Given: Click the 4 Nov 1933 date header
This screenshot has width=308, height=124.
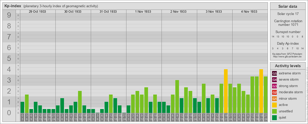Looking at the screenshot, I should pyautogui.click(x=249, y=12).
